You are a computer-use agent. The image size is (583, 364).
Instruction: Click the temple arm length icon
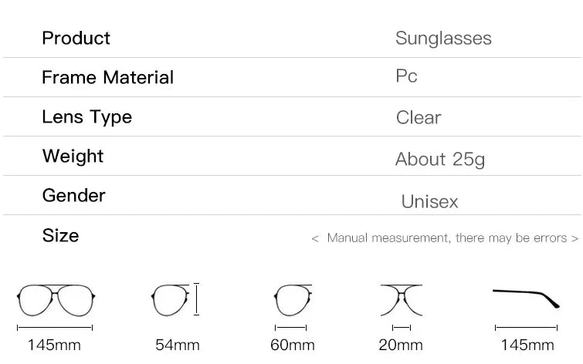click(x=526, y=298)
